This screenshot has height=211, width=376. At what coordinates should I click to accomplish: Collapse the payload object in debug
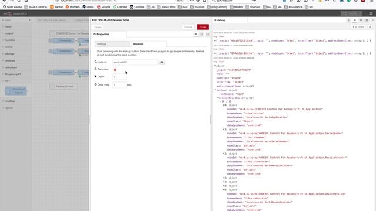pos(216,90)
